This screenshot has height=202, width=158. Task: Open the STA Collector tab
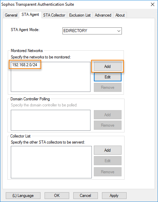(54, 15)
